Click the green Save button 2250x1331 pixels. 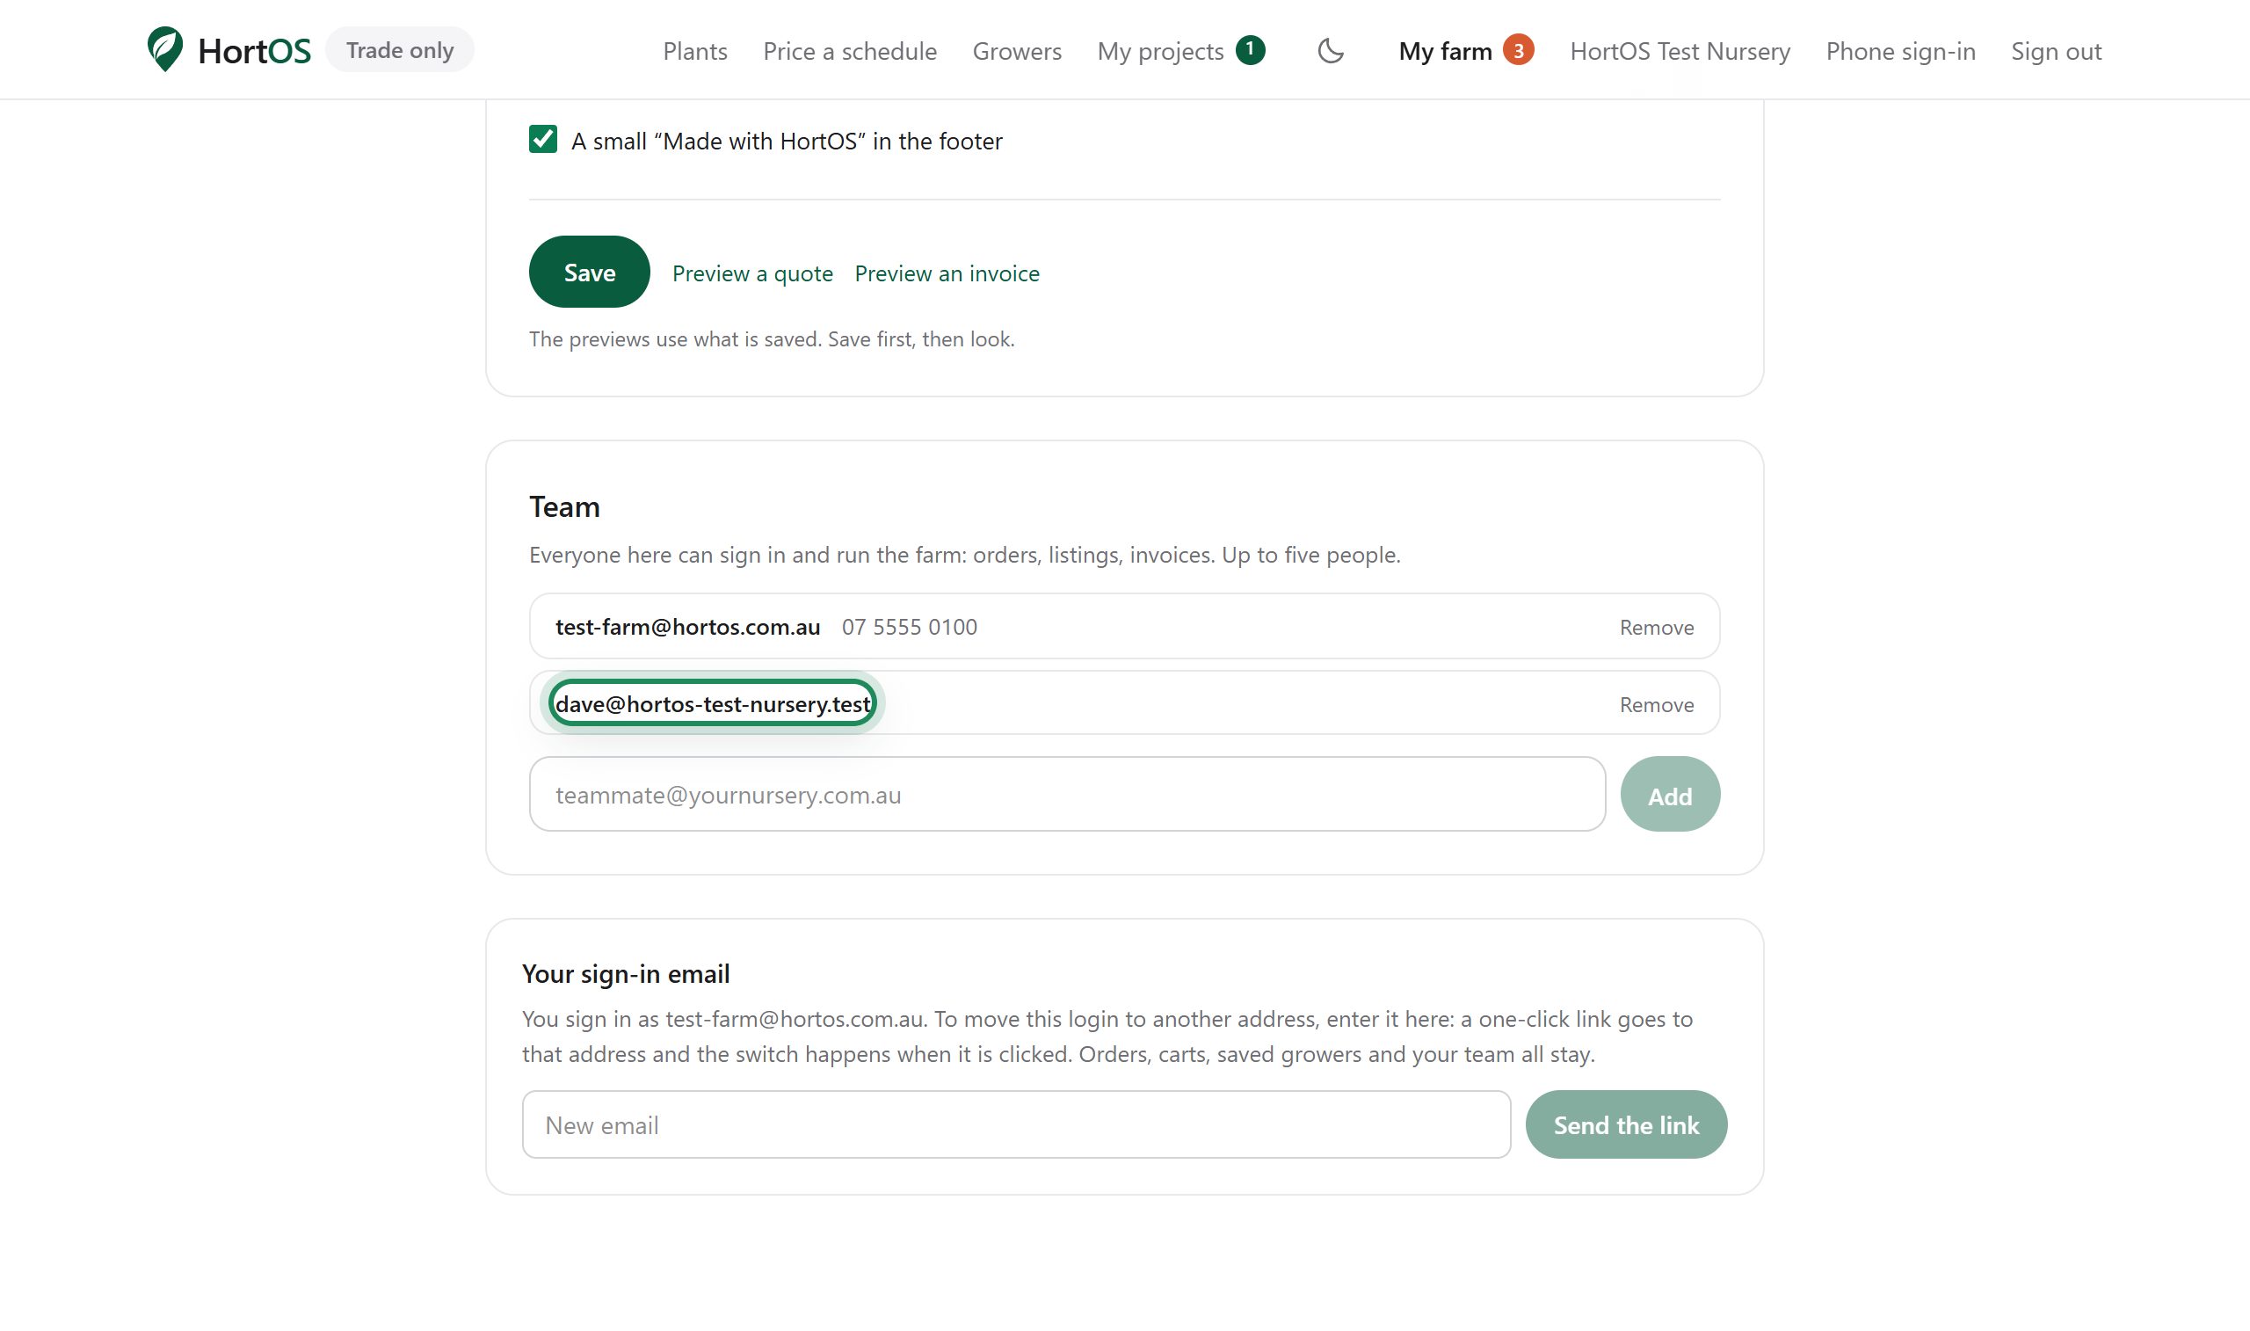[x=589, y=272]
